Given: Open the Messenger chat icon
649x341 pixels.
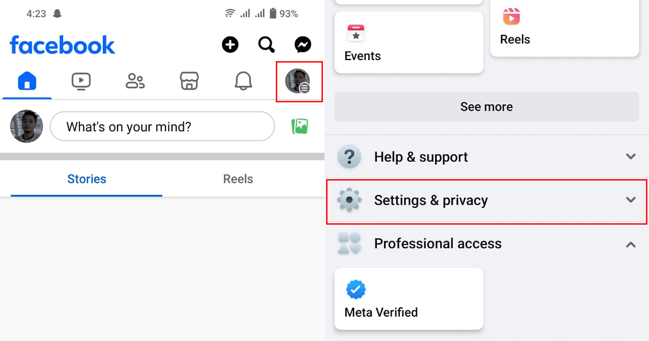Looking at the screenshot, I should point(303,44).
